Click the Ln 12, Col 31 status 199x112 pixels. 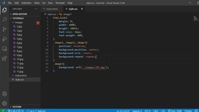tap(123, 111)
